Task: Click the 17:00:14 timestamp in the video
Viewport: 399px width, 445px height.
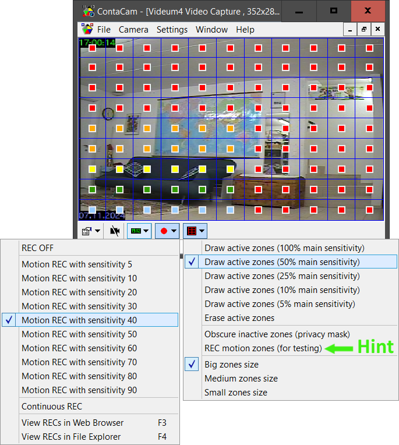Action: 97,43
